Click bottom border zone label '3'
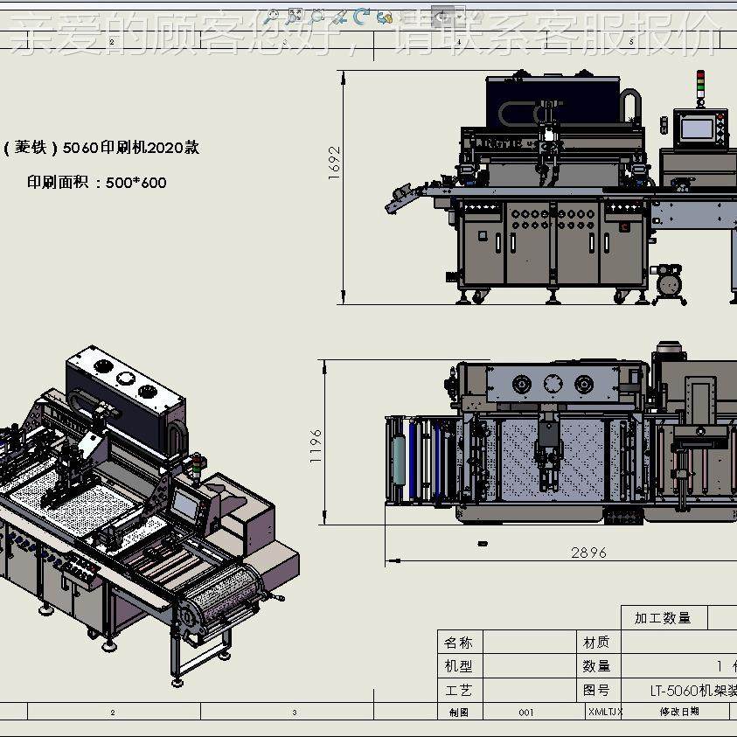Image resolution: width=737 pixels, height=737 pixels. click(295, 713)
